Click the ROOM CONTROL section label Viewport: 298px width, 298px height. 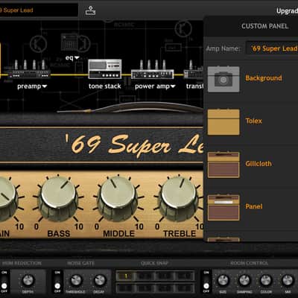pyautogui.click(x=249, y=263)
